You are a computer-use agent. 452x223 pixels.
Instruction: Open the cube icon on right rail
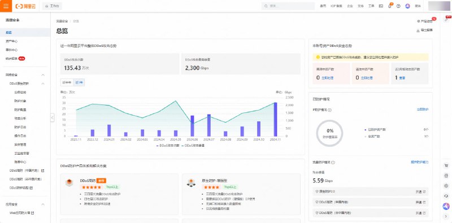446,186
